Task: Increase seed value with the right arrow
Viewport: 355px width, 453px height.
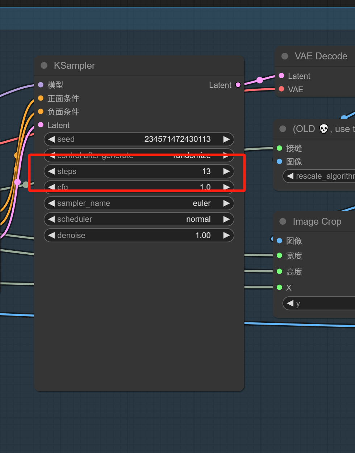Action: tap(226, 139)
